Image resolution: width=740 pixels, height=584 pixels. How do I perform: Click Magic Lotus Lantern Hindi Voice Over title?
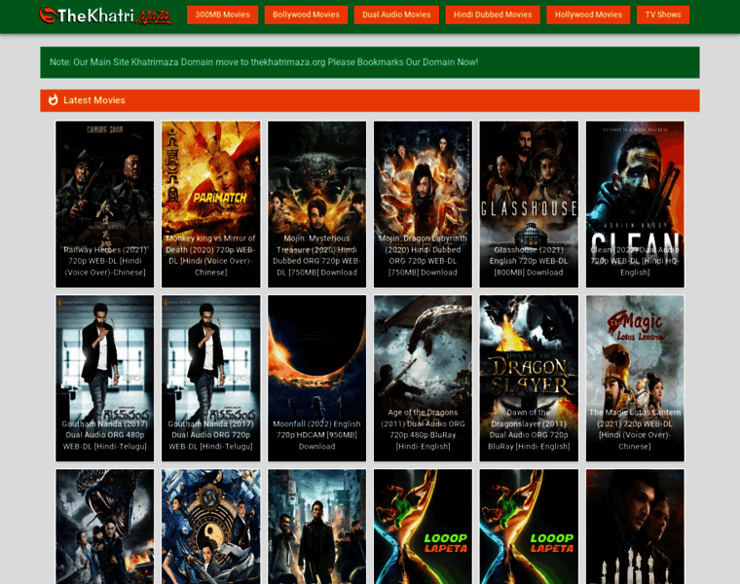[x=635, y=429]
